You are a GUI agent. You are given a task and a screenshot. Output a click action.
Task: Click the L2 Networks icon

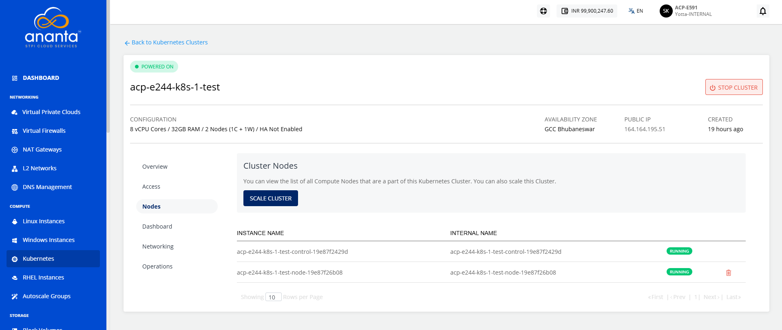[15, 168]
